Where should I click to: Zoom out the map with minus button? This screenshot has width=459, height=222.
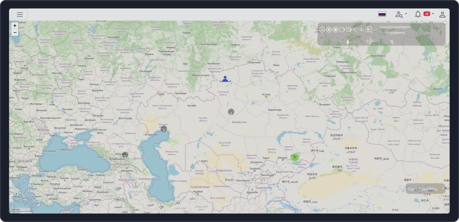click(15, 33)
